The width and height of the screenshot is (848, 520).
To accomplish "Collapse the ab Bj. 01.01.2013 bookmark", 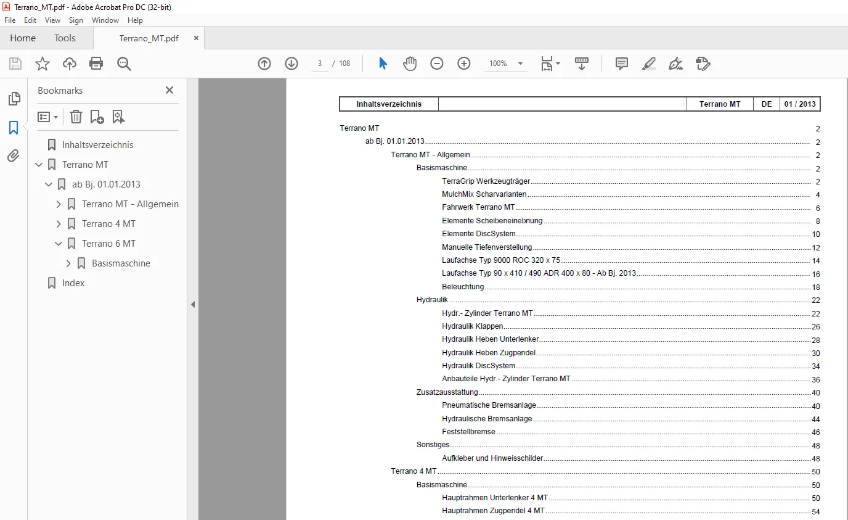I will pos(49,184).
